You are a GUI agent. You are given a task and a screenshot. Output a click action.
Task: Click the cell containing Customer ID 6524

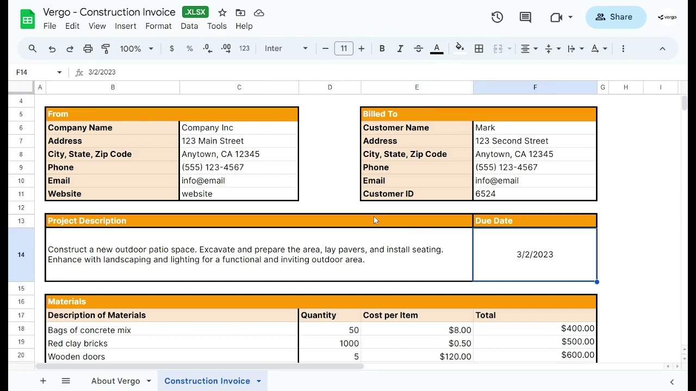[x=535, y=194]
